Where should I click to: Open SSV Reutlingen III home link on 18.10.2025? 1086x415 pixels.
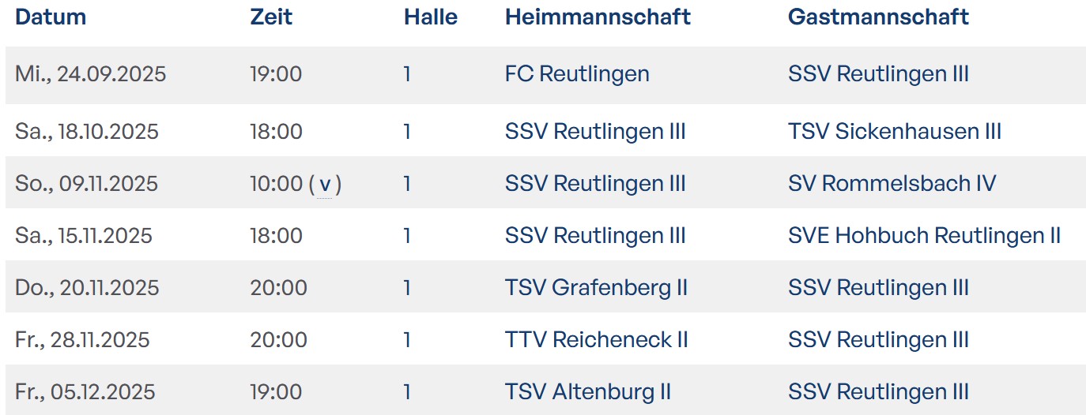(x=595, y=131)
